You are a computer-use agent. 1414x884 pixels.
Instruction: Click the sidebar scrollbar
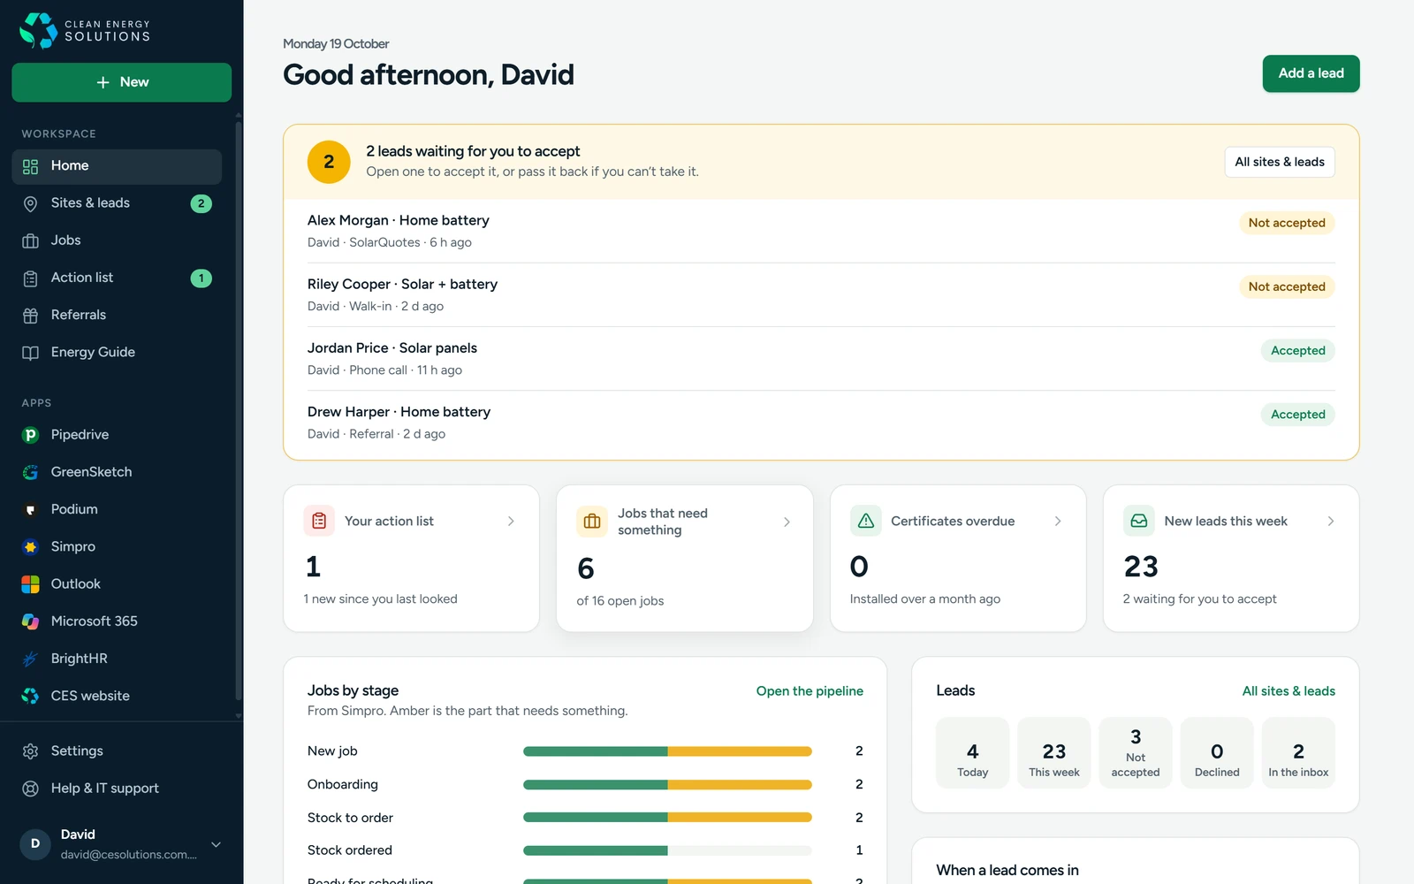point(239,411)
